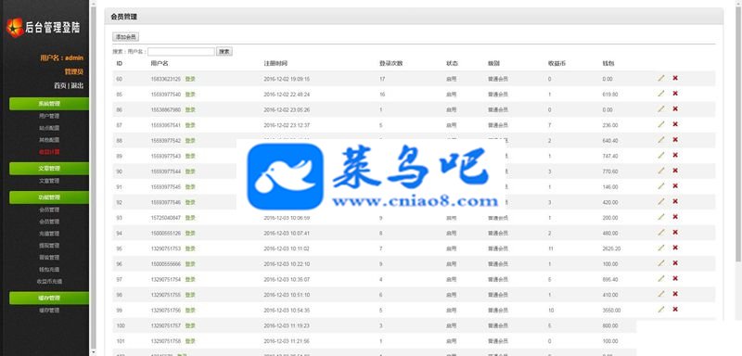The height and width of the screenshot is (356, 742).
Task: Focus the 用户名 search input field
Action: [x=181, y=52]
